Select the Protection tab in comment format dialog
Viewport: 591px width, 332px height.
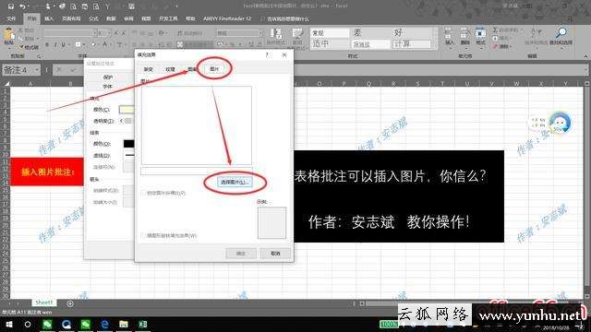pos(108,77)
